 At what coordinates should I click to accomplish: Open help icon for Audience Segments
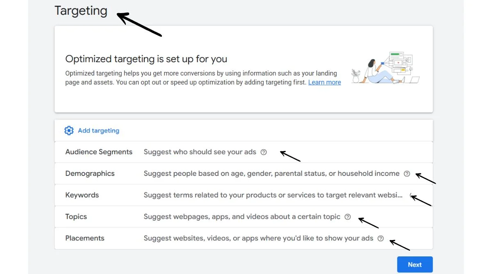(x=264, y=152)
